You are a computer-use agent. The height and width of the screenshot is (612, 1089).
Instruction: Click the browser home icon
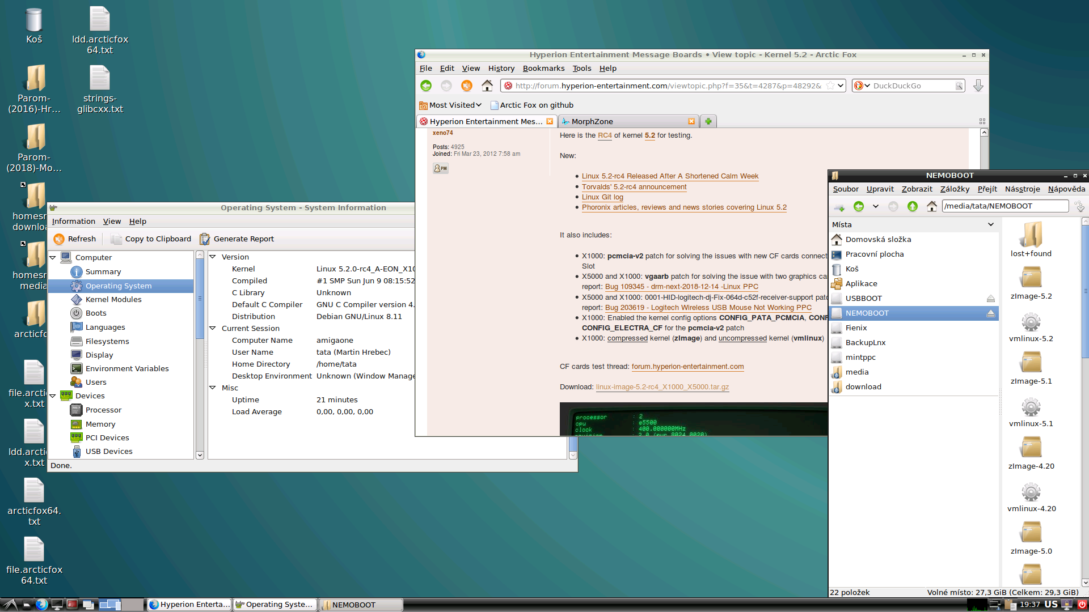(487, 86)
